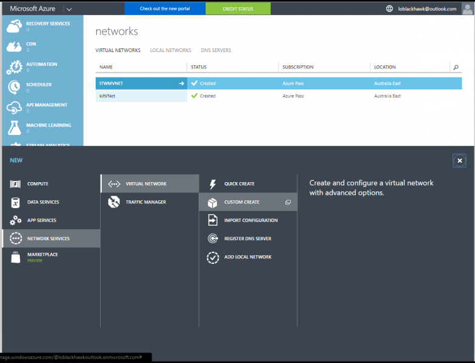Choose Traffic Manager submenu item
This screenshot has width=475, height=363.
150,202
